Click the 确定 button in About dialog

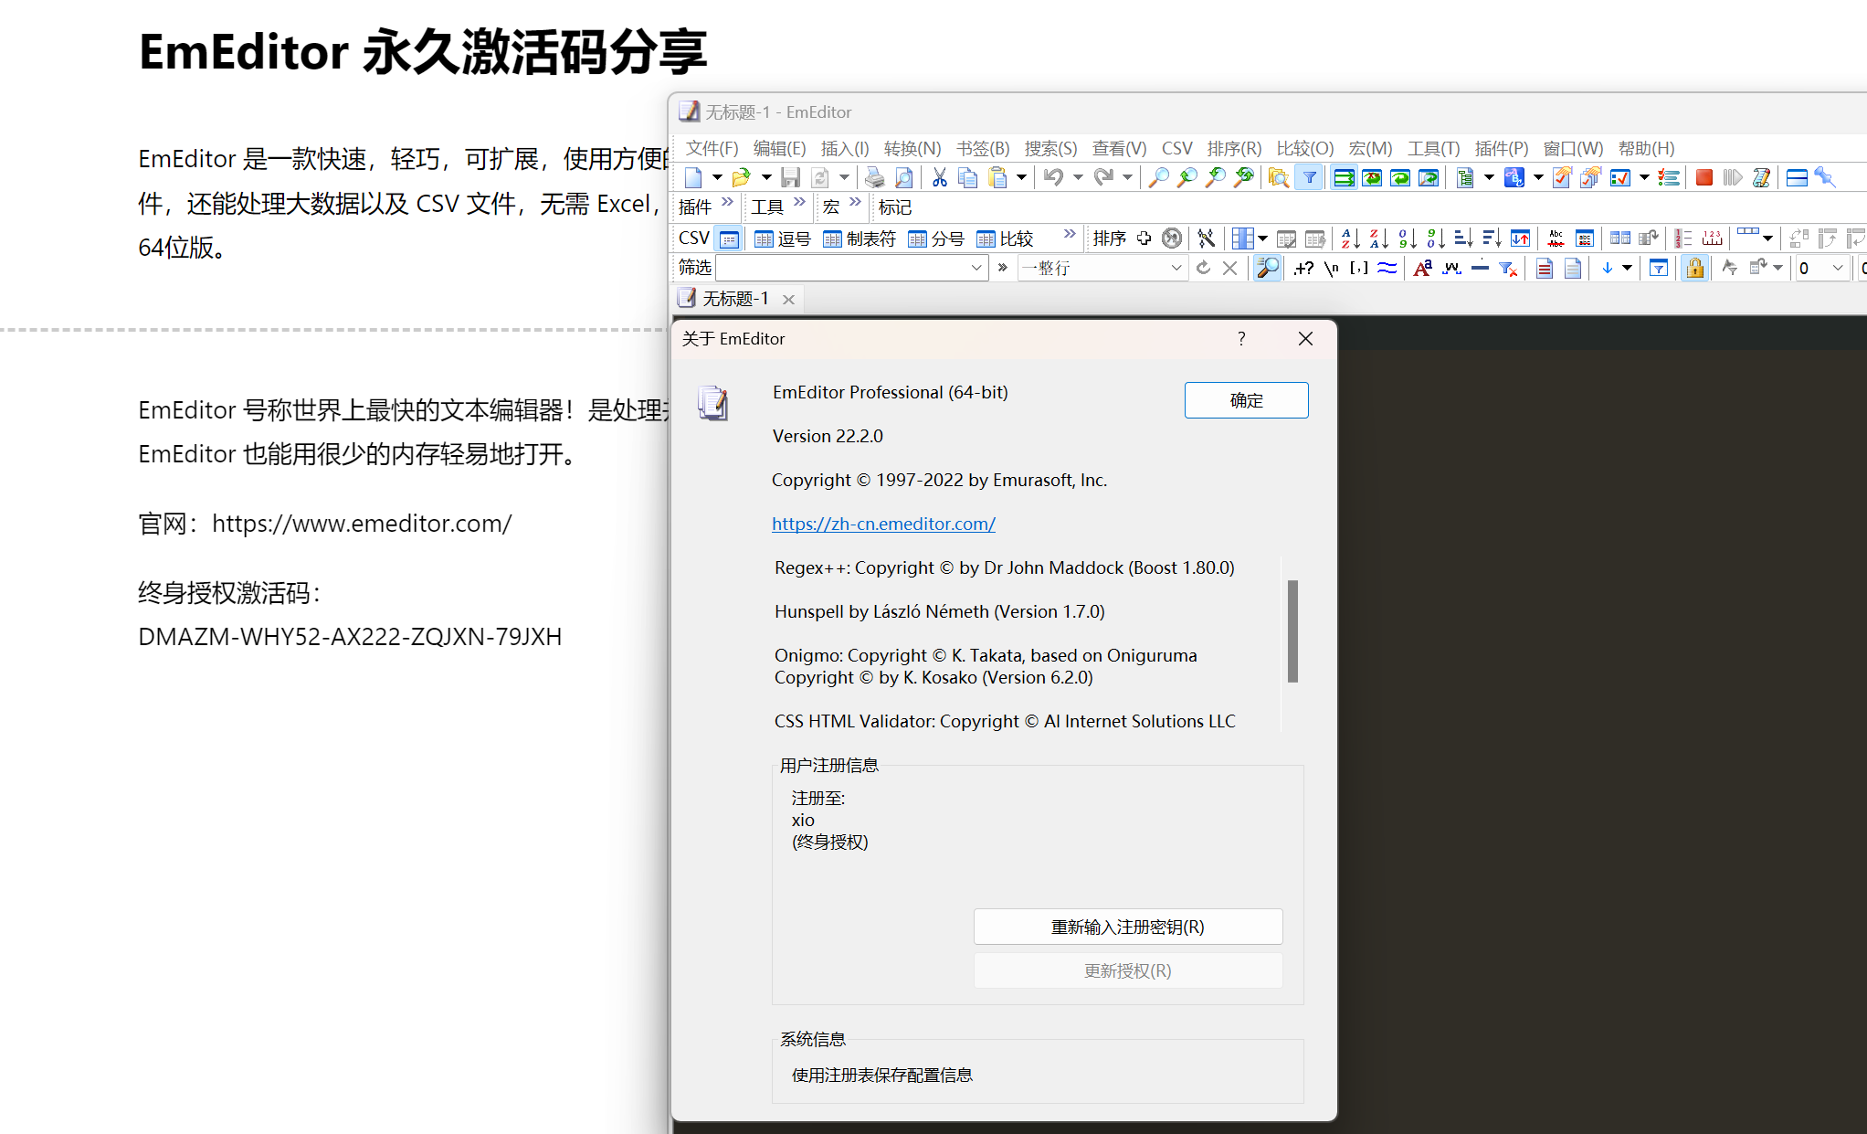click(1246, 400)
